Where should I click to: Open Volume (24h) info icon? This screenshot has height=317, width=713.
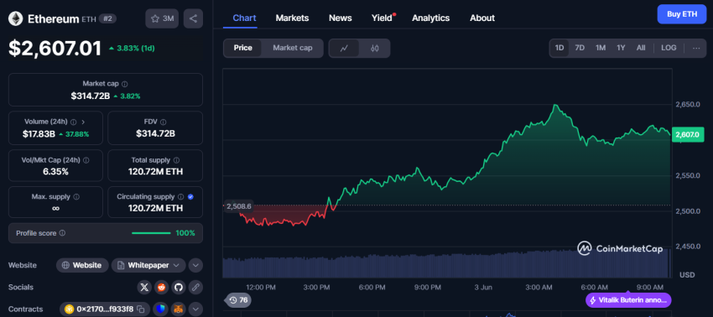74,122
